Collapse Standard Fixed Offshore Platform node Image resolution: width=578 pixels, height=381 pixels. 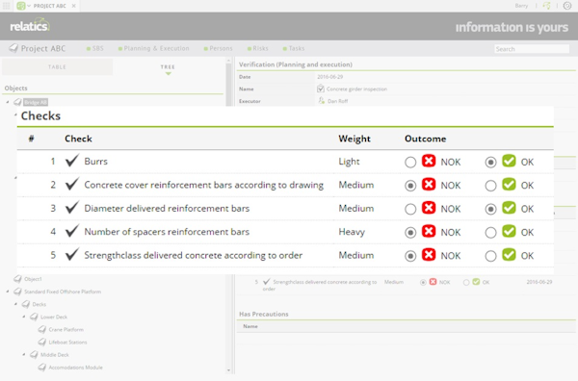click(x=8, y=292)
